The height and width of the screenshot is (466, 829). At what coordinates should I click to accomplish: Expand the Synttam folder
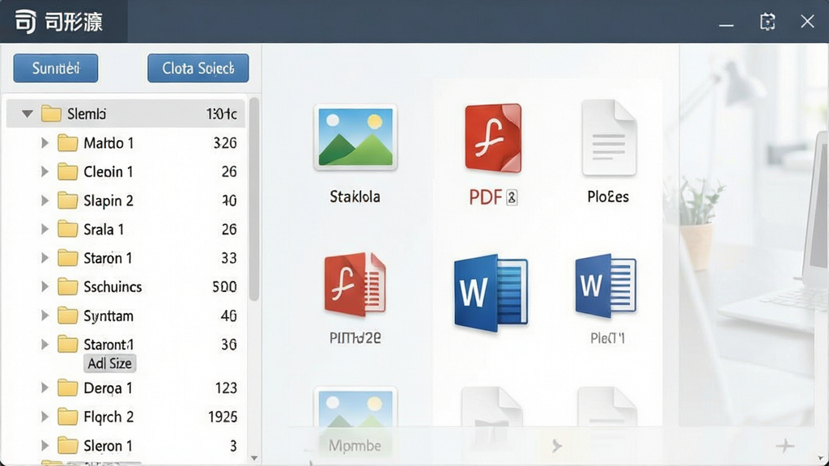(45, 316)
